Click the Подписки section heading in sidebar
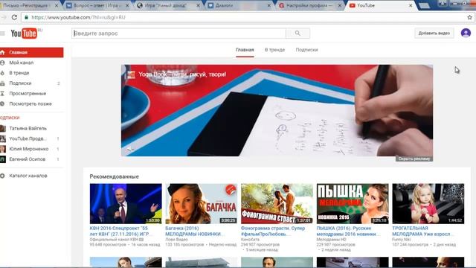The width and height of the screenshot is (476, 268). pyautogui.click(x=10, y=118)
